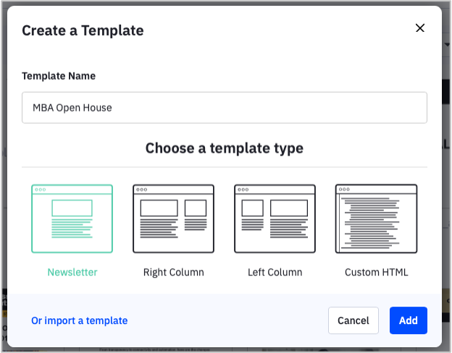Select the Custom HTML code icon

point(376,218)
